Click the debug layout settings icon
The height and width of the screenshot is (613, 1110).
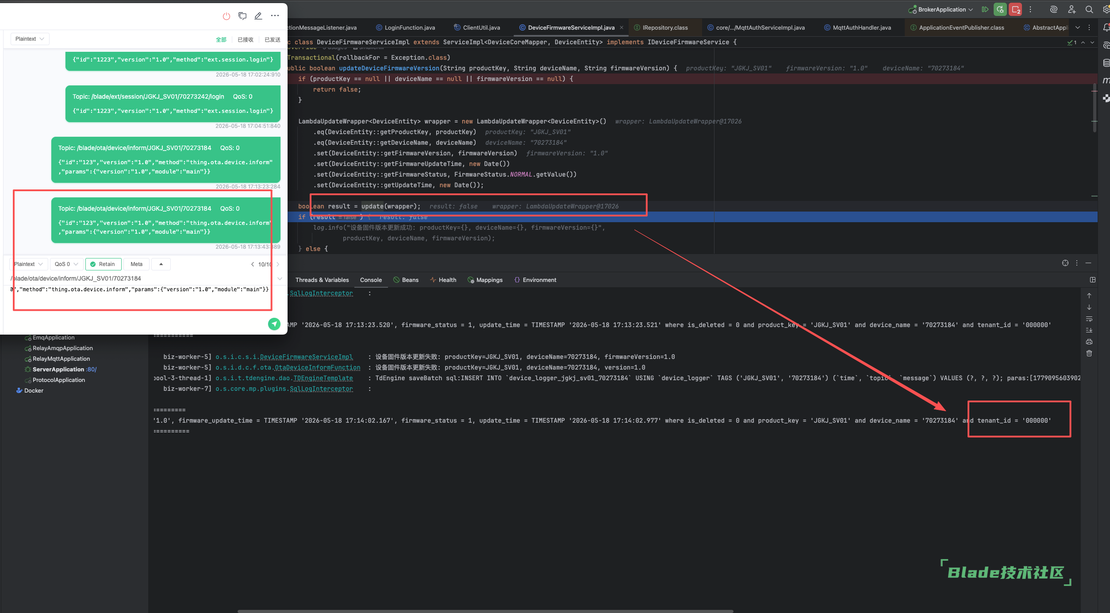1093,280
